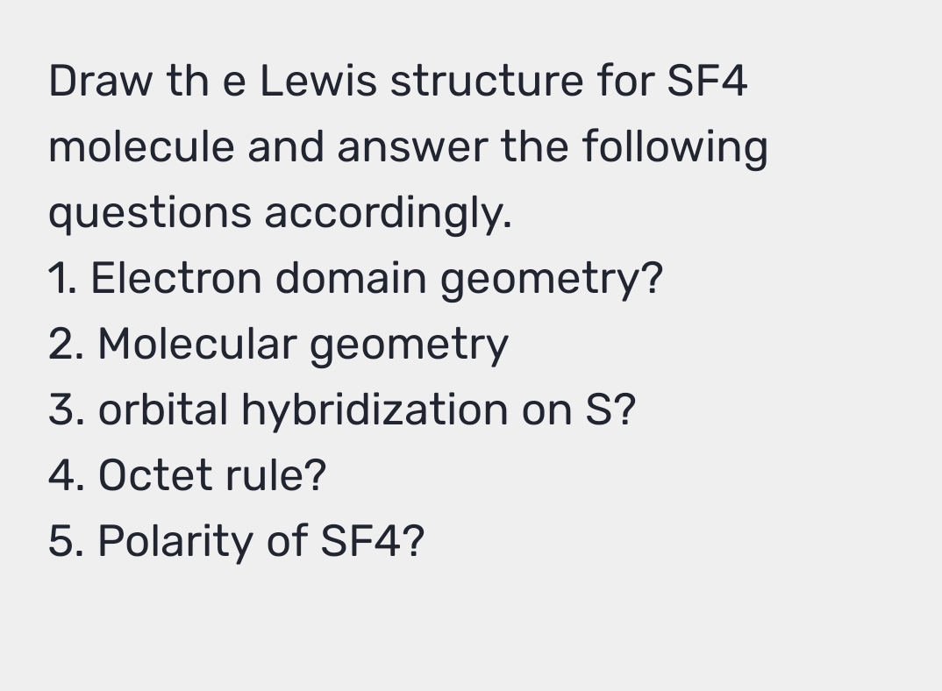Viewport: 942px width, 691px height.
Task: Click the word 'Molecular' in question 2
Action: [x=197, y=344]
